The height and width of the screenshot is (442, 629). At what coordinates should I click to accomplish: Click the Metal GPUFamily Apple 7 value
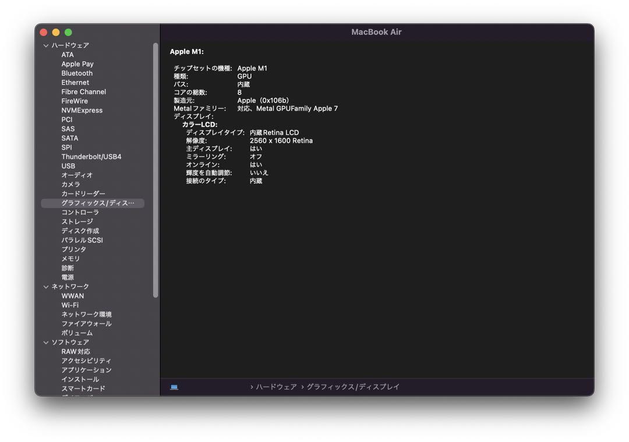coord(297,109)
